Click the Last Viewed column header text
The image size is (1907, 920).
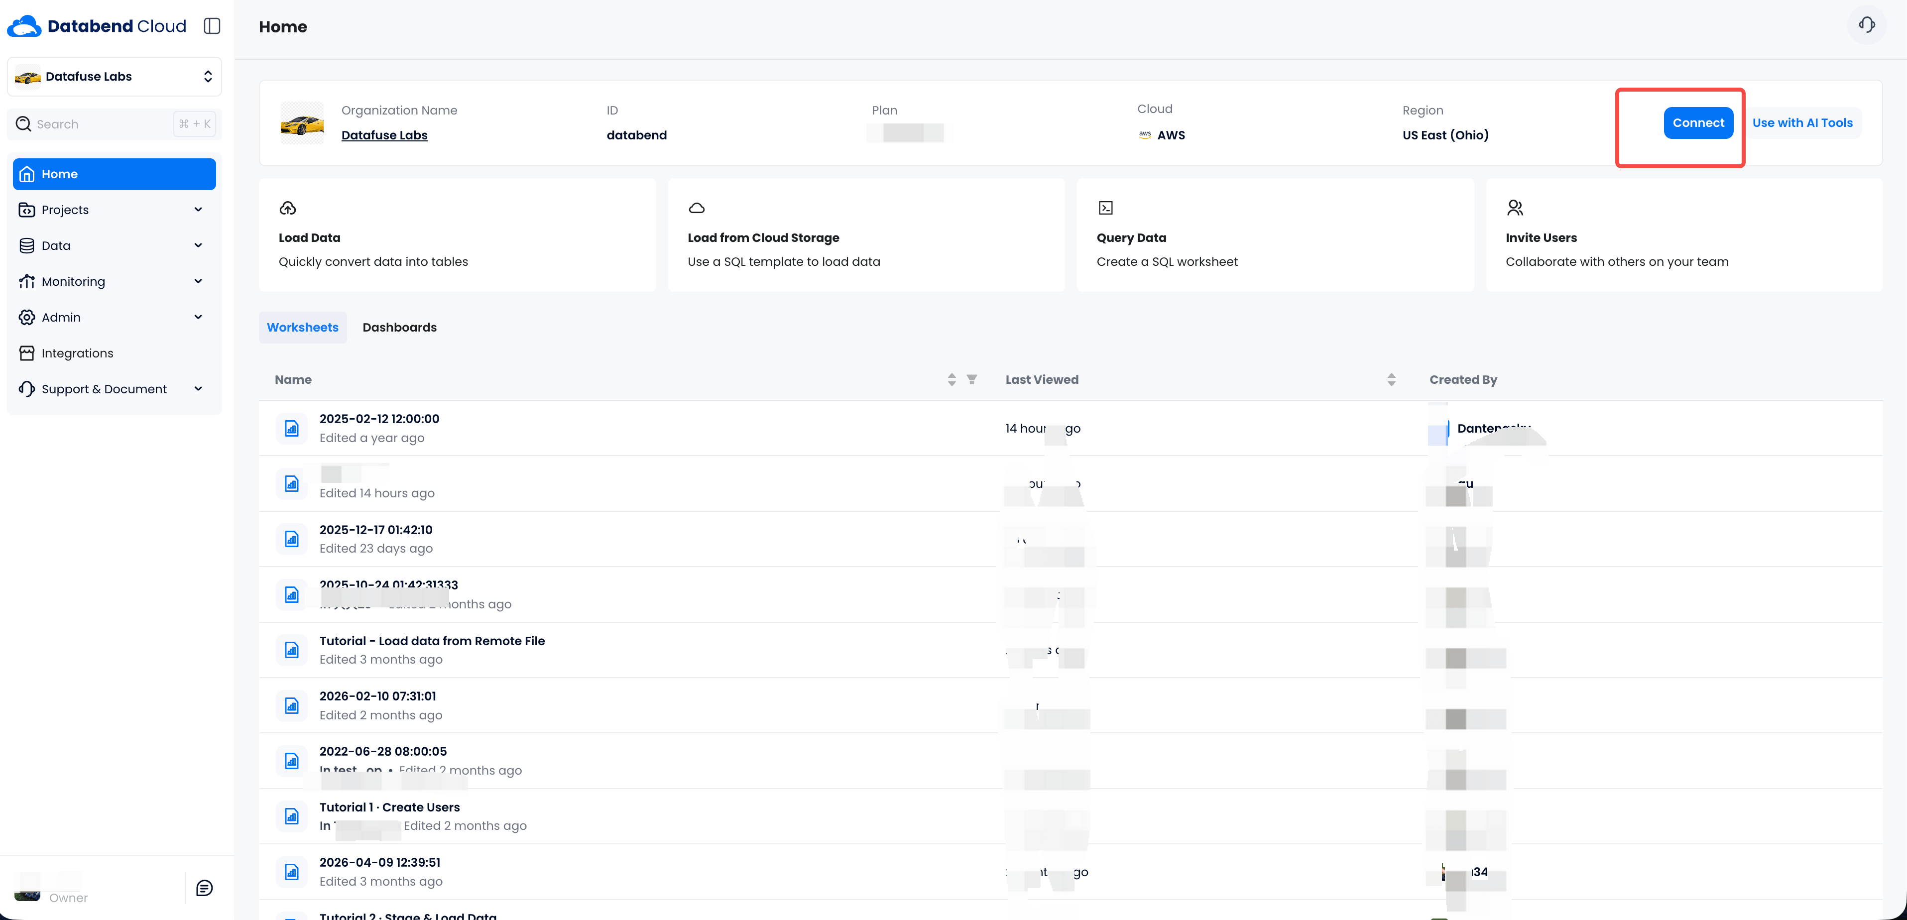[x=1042, y=379]
